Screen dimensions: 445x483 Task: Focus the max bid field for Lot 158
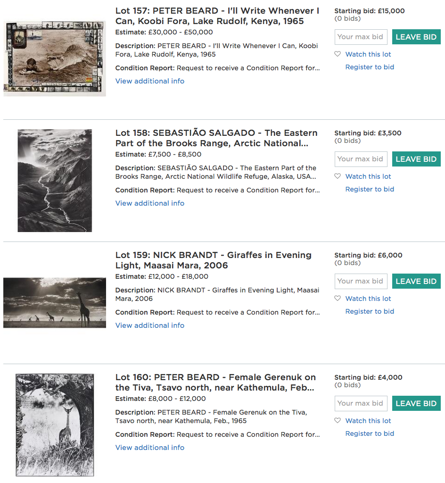point(361,159)
